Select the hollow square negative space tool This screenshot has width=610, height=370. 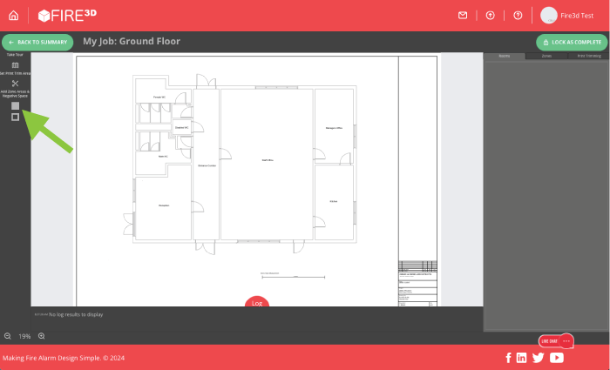tap(15, 117)
